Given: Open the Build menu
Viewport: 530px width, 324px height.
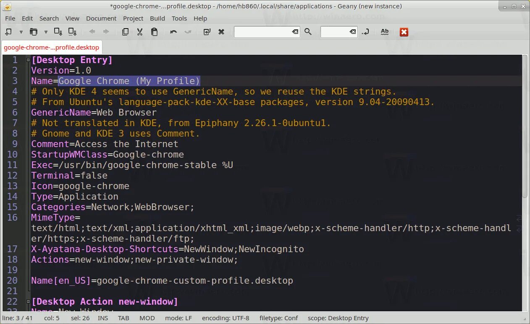Looking at the screenshot, I should coord(157,18).
